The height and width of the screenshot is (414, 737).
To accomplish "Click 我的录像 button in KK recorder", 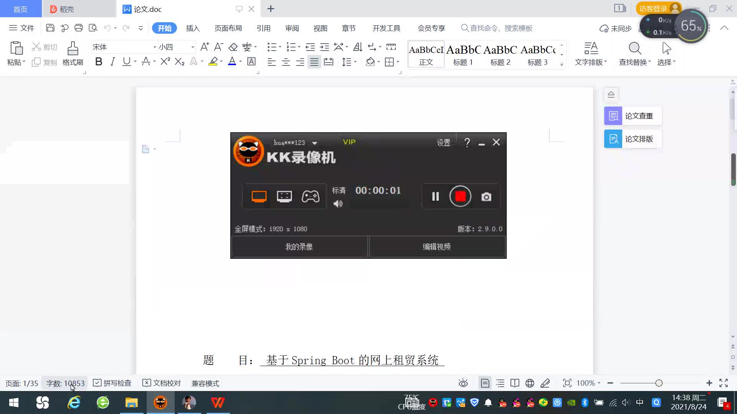I will [x=299, y=246].
